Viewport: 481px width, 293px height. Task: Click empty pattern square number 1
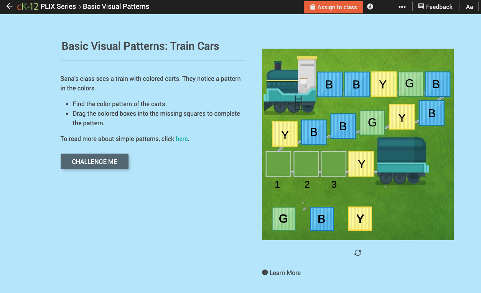[x=278, y=164]
